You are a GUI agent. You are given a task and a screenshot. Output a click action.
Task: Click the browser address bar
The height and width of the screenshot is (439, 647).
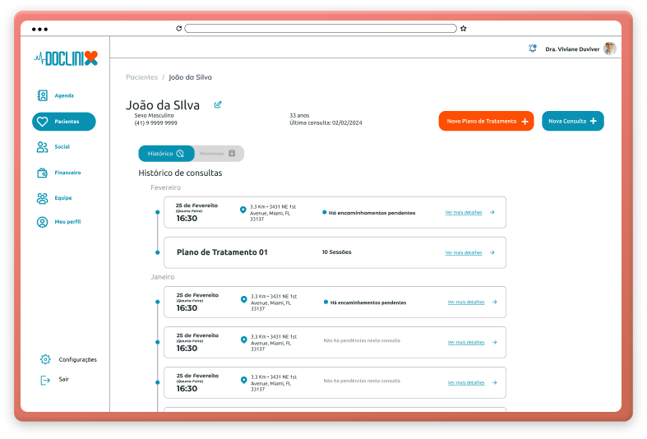pos(321,28)
